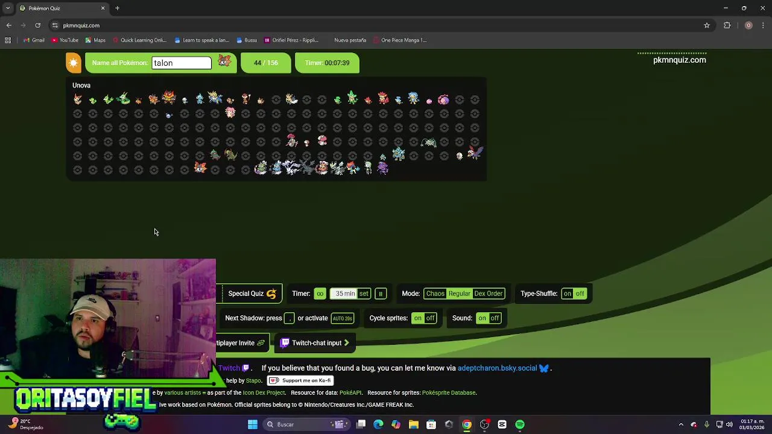This screenshot has height=434, width=772.
Task: Open the Icon Dex Project link
Action: 264,392
